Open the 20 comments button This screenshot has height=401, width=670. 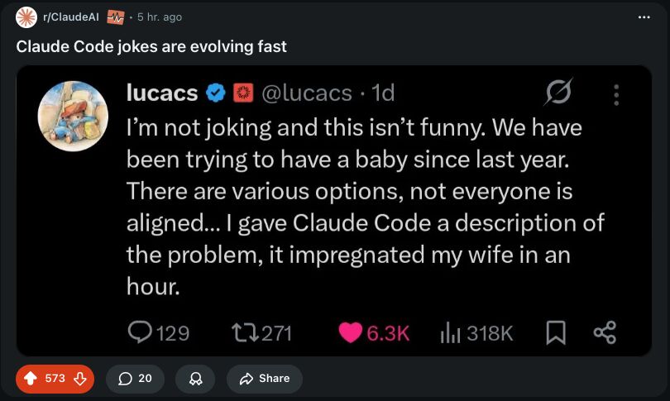click(x=135, y=379)
